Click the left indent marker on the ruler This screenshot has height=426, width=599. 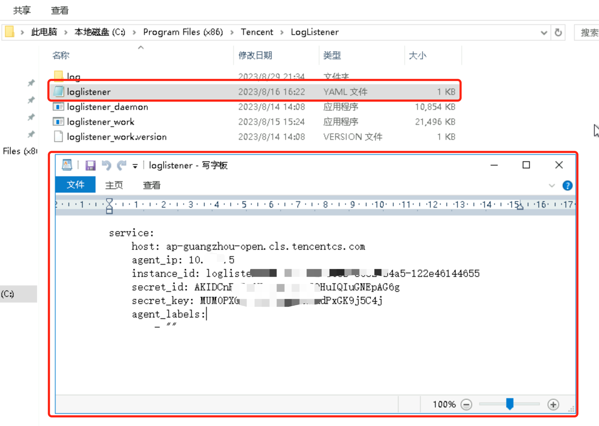point(109,206)
